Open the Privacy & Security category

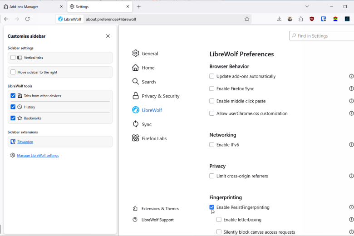[x=156, y=96]
